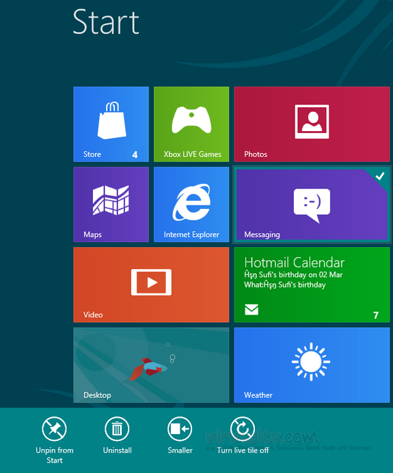Screen dimensions: 393x473
Task: Click the Start heading text
Action: pyautogui.click(x=106, y=22)
